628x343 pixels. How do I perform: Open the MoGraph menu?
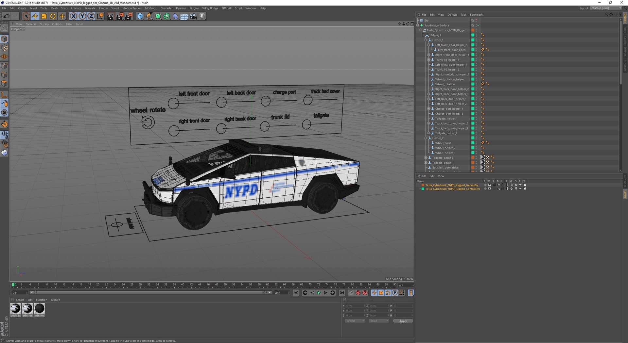pos(151,8)
